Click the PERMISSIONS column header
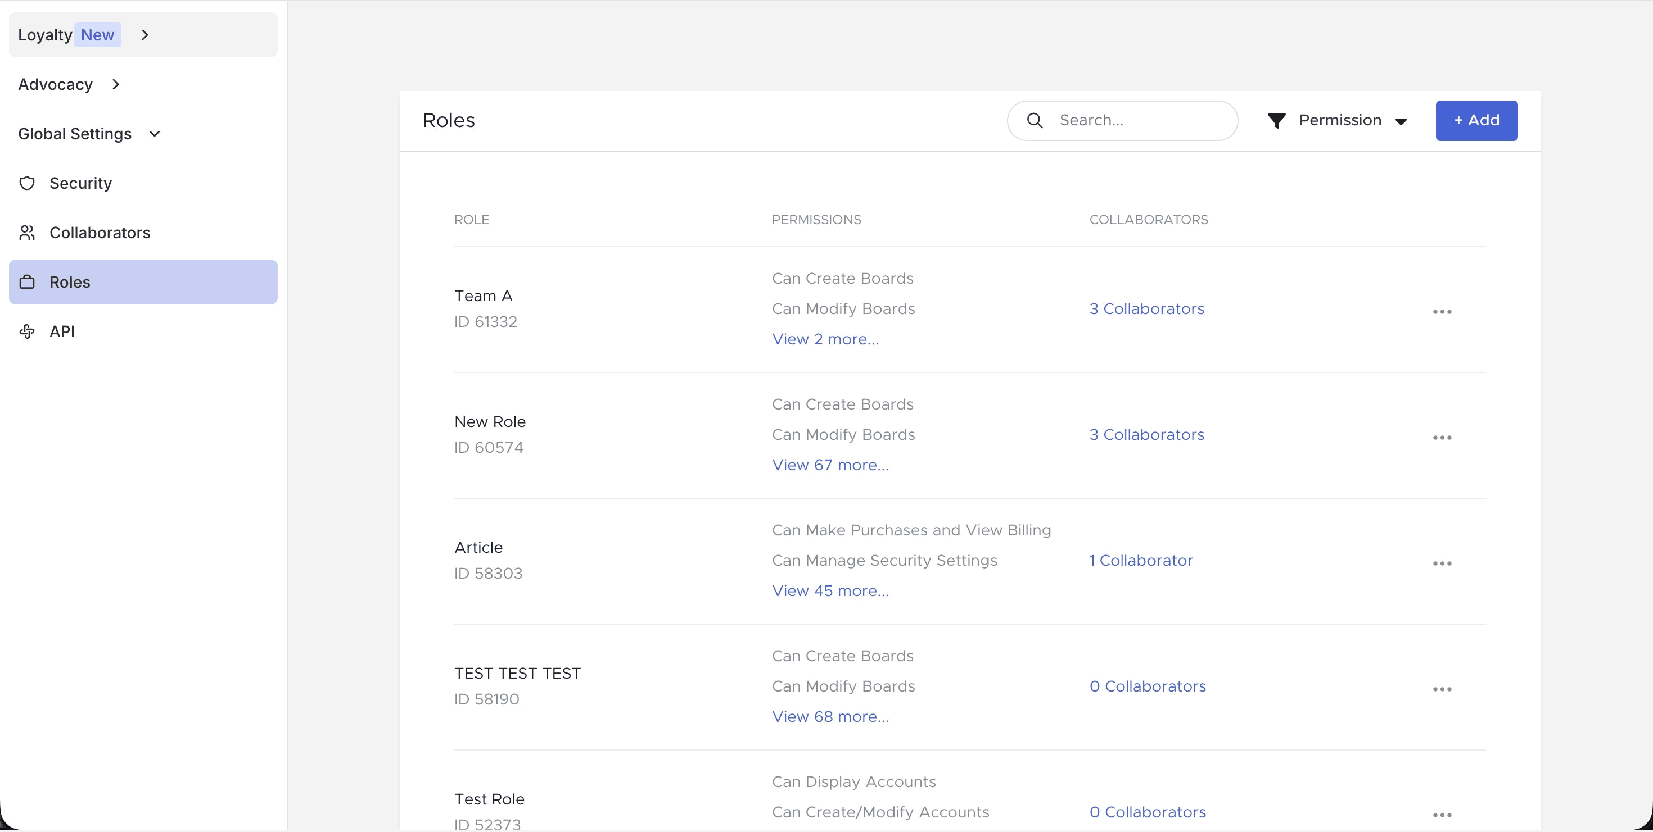The image size is (1653, 832). (816, 220)
